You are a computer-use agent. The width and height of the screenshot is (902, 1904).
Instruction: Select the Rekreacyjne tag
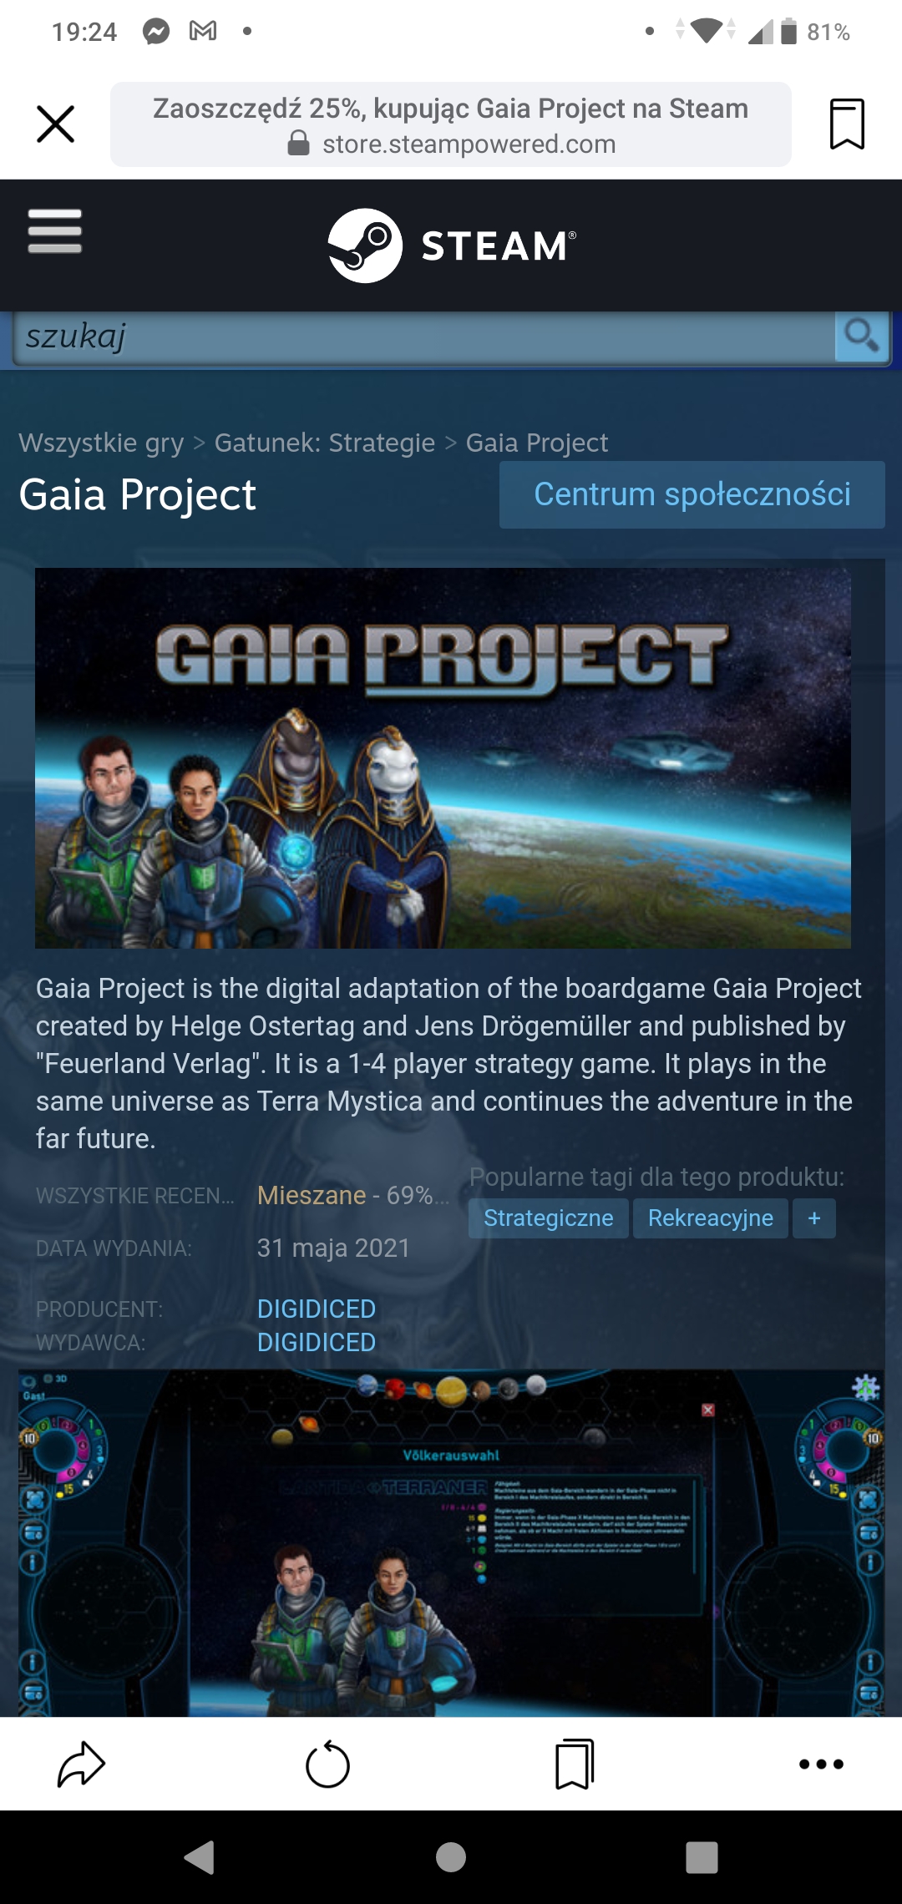point(711,1218)
